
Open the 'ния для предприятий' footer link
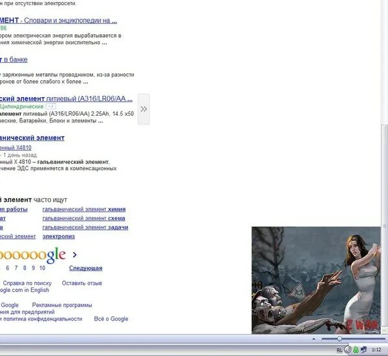(27, 311)
